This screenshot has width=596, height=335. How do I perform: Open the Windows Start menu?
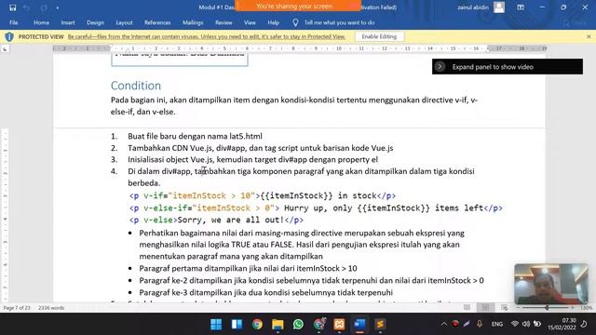point(216,324)
